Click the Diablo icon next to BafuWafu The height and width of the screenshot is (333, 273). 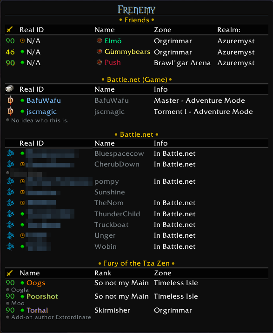coord(10,100)
